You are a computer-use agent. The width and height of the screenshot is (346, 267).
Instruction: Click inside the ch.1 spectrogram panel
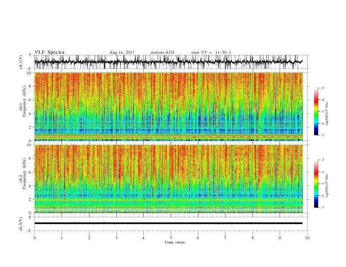[168, 106]
